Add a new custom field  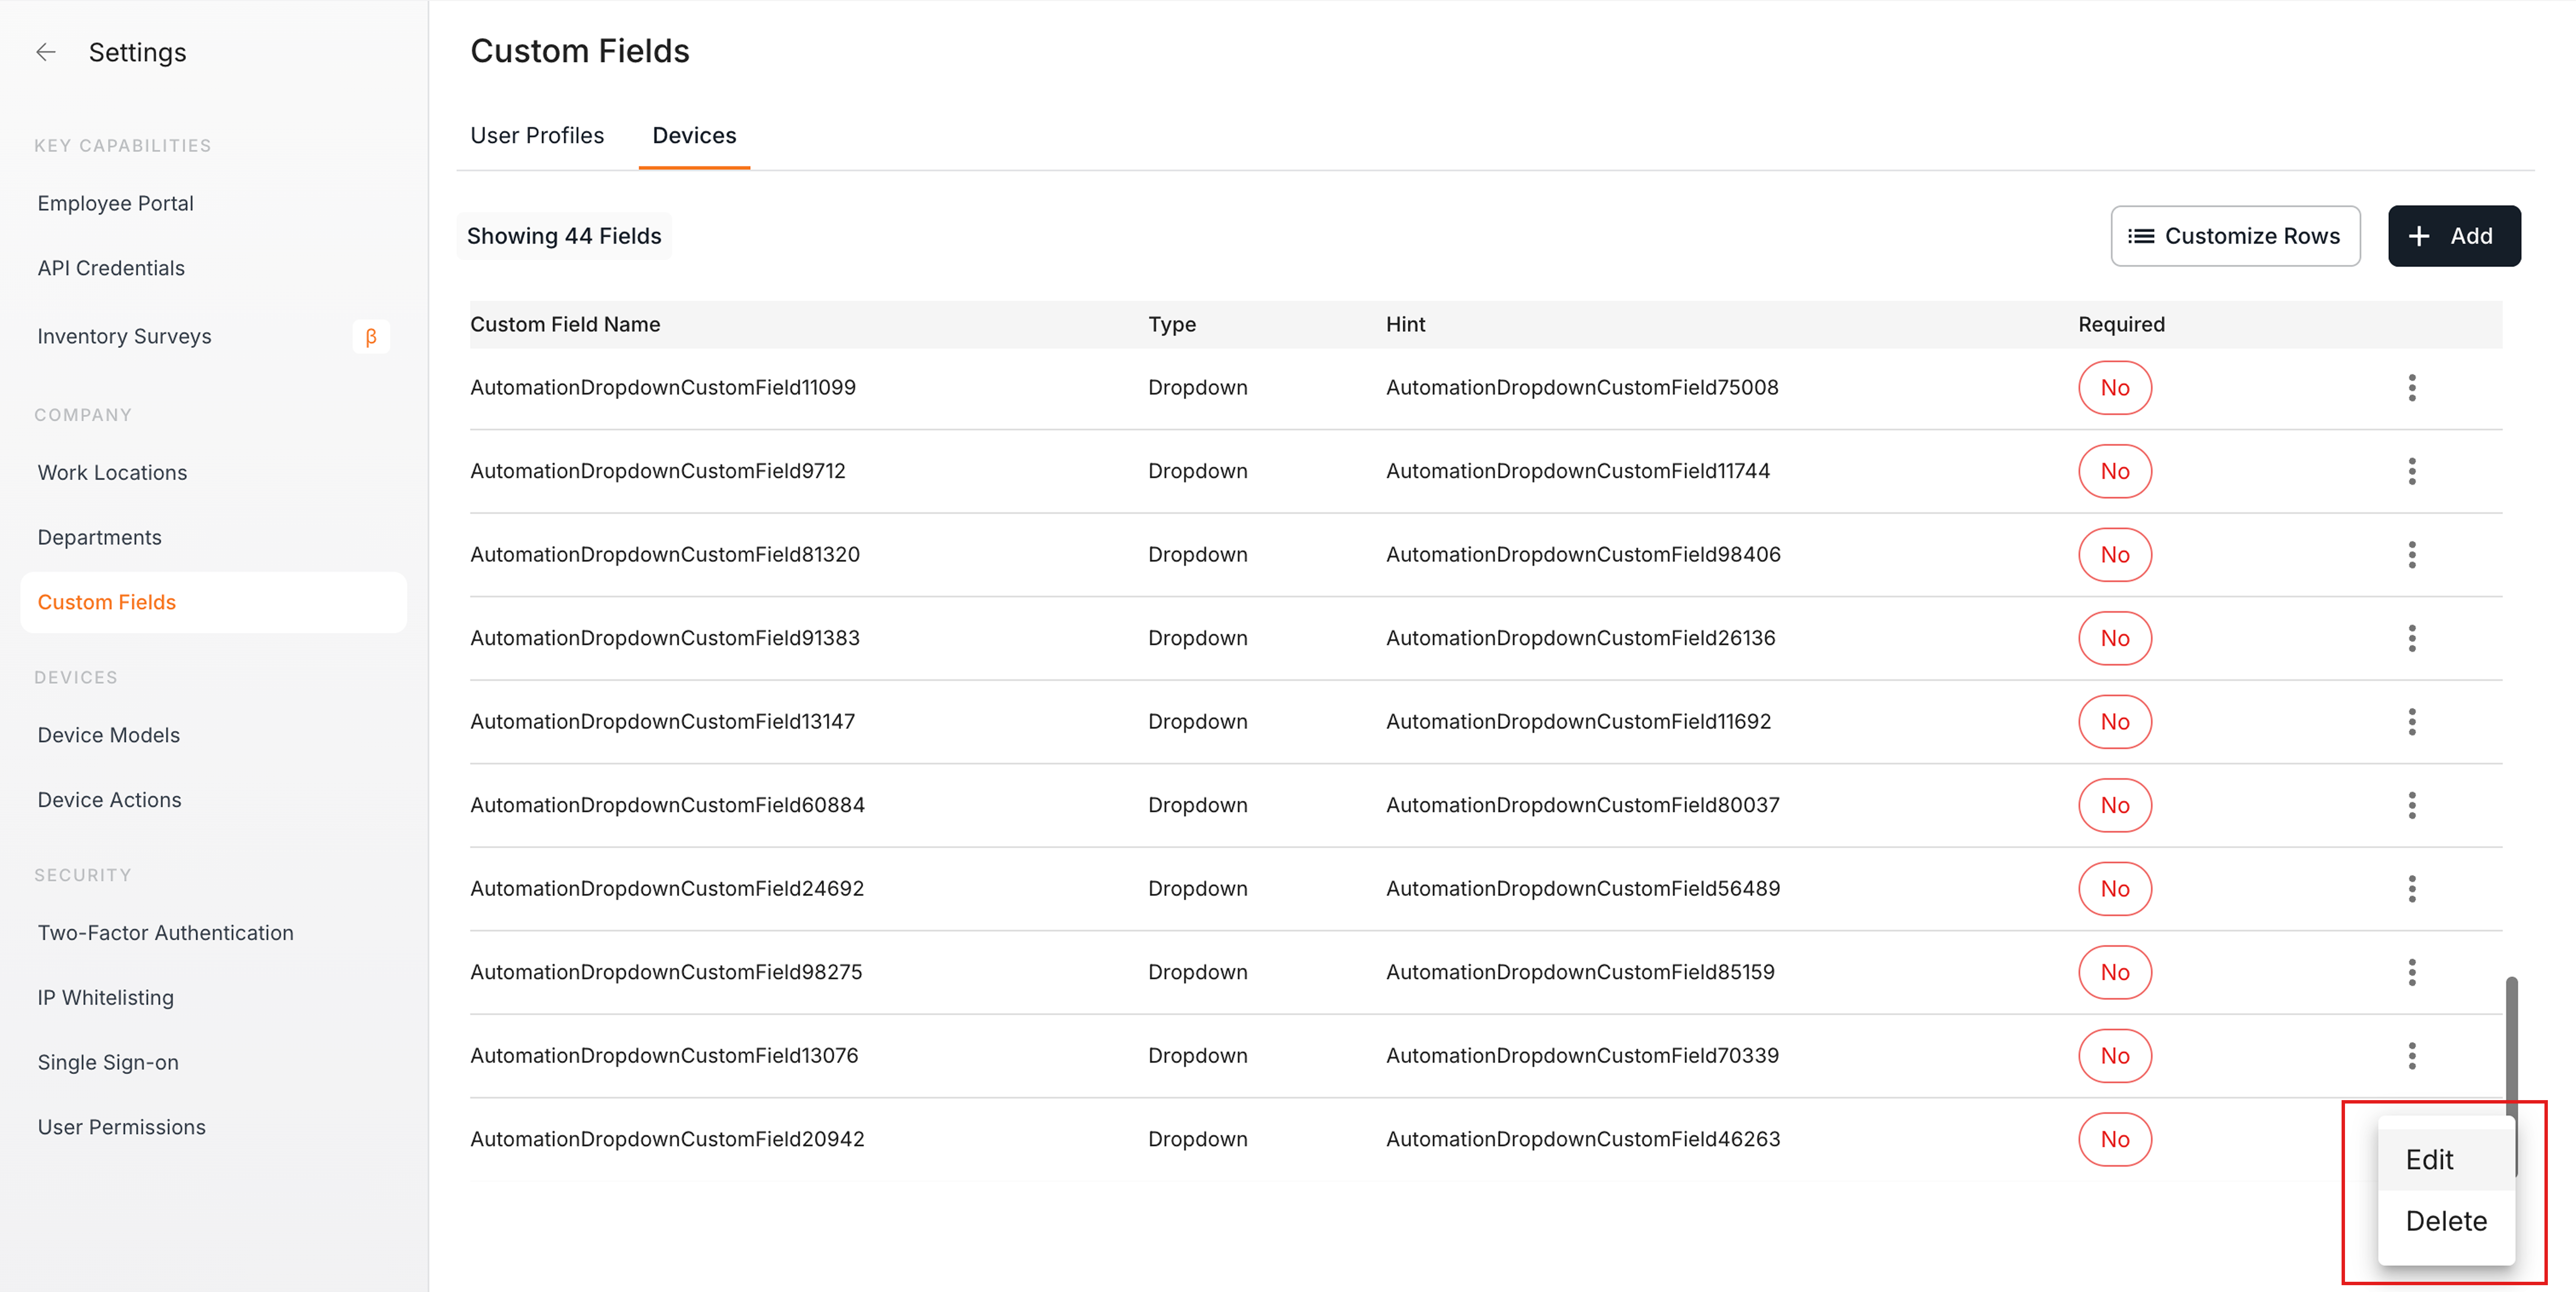[2454, 236]
